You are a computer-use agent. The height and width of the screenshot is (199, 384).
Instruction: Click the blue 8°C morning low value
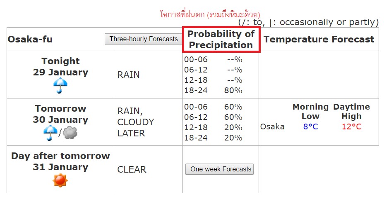(x=310, y=126)
